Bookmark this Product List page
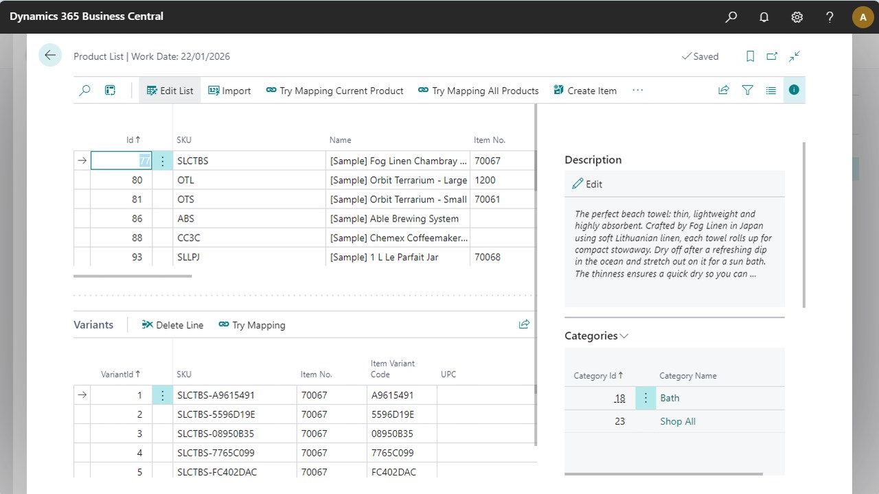The width and height of the screenshot is (879, 494). coord(751,56)
